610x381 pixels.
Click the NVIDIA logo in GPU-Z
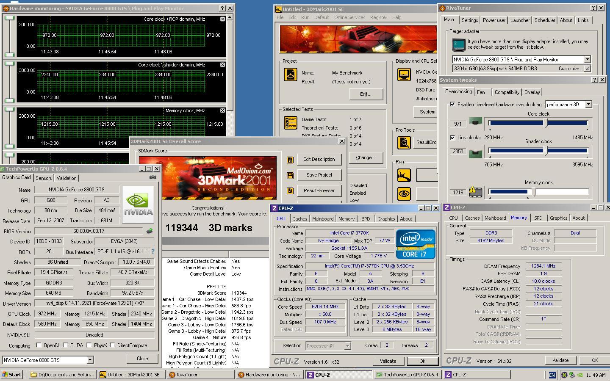tap(138, 204)
